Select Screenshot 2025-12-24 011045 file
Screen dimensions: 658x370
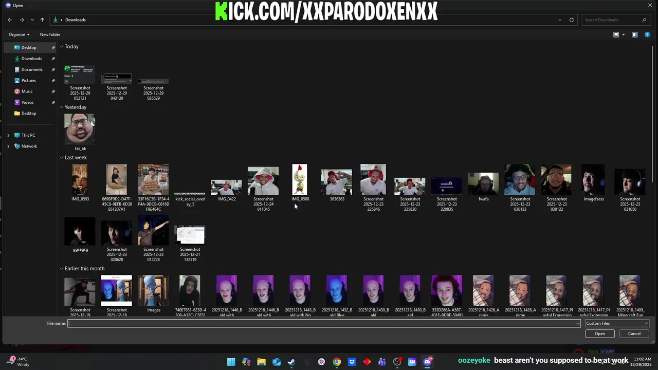pos(263,188)
